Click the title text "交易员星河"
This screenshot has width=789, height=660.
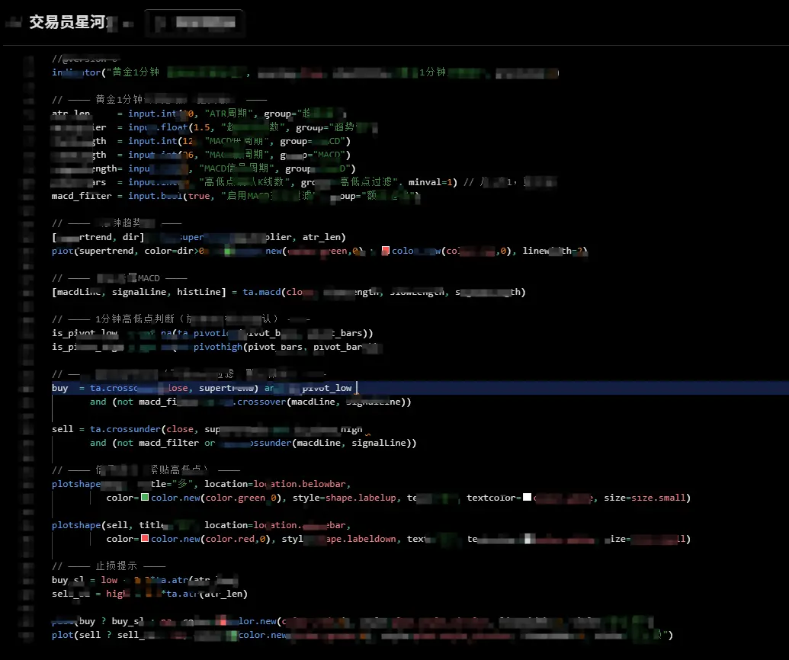point(66,22)
